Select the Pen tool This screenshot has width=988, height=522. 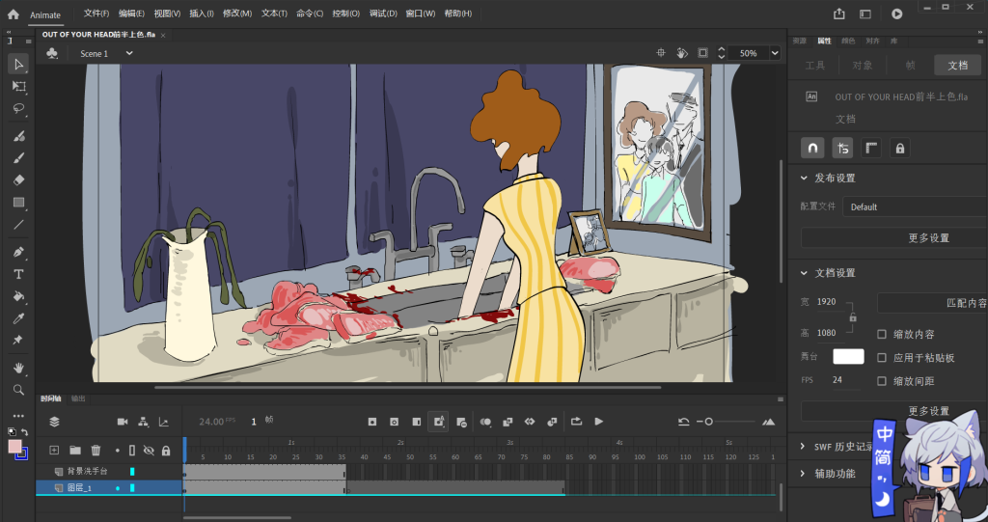point(18,252)
